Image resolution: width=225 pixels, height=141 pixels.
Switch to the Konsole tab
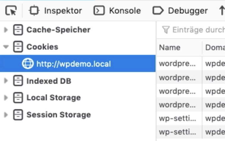[117, 11]
